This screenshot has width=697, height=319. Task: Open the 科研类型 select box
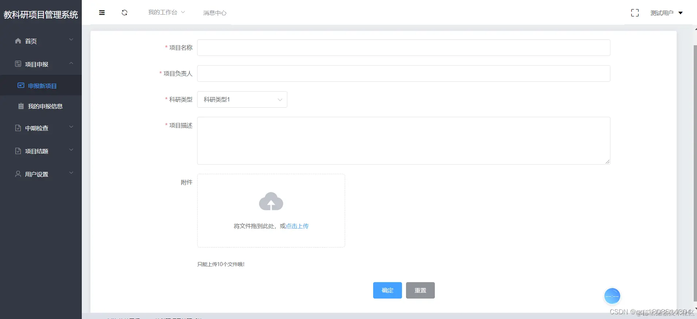[242, 99]
